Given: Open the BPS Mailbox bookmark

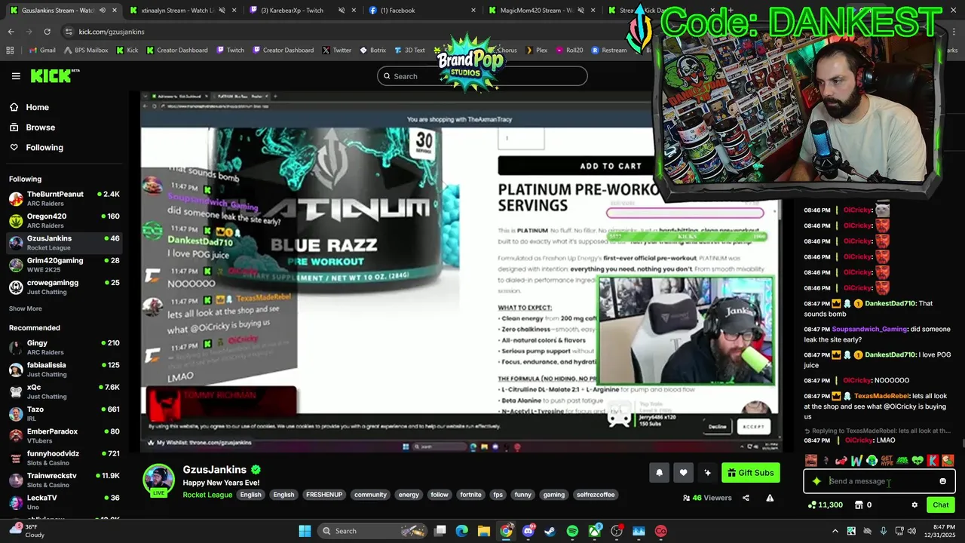Looking at the screenshot, I should [x=86, y=50].
